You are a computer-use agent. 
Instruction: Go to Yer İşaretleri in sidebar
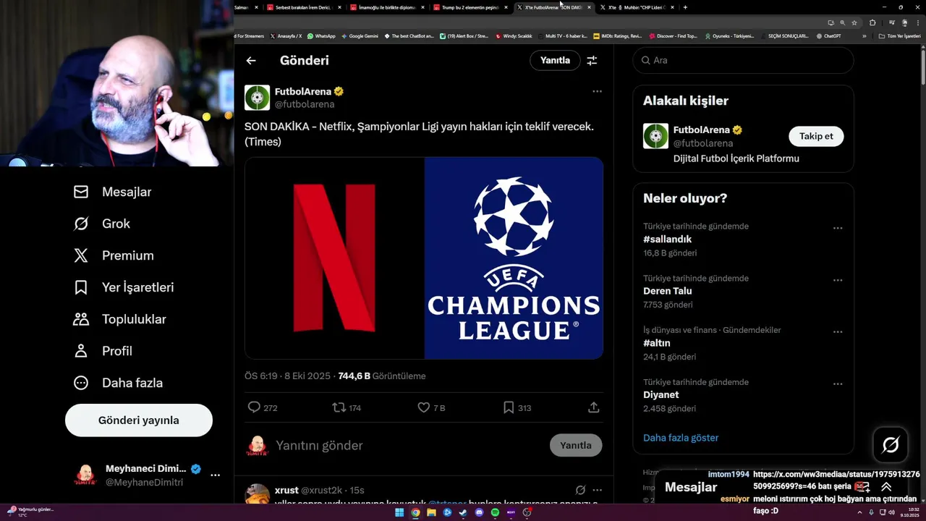tap(124, 287)
